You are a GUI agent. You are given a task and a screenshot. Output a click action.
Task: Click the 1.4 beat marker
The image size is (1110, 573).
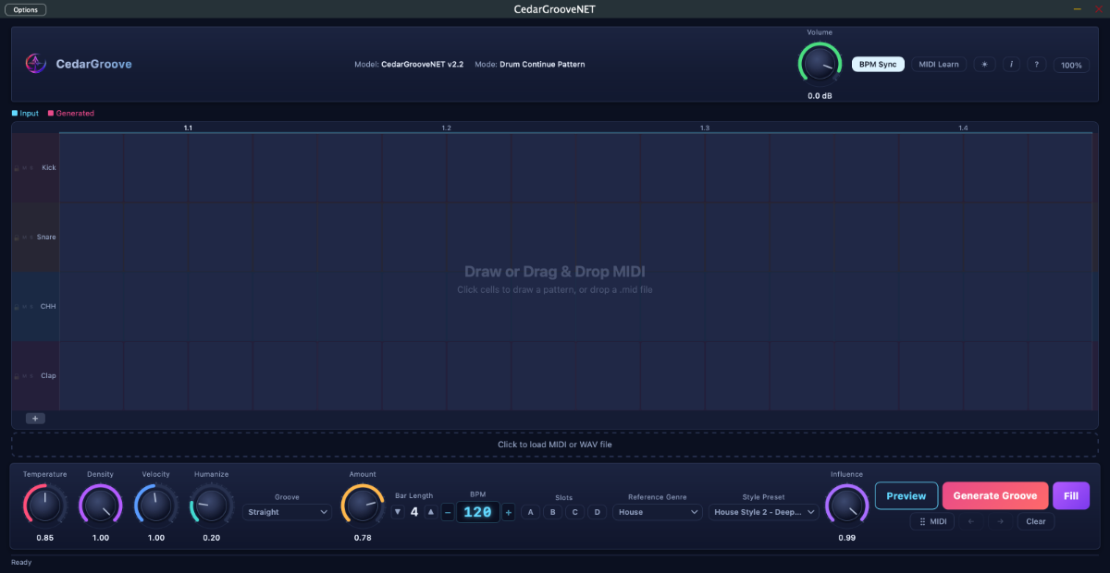(x=963, y=128)
